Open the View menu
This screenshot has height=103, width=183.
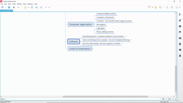(9, 4)
